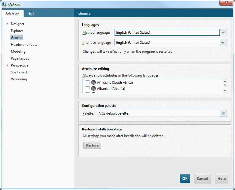The width and height of the screenshot is (235, 190).
Task: Click the globe icon beside Albanian (Albania)
Action: tap(93, 88)
